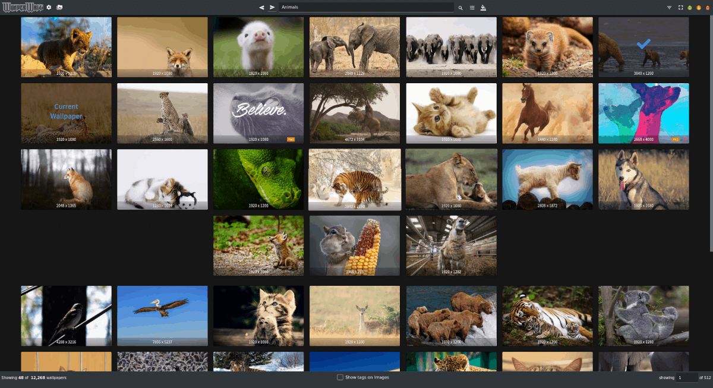Toggle fullscreen with the expand icon
This screenshot has height=388, width=713.
(680, 8)
